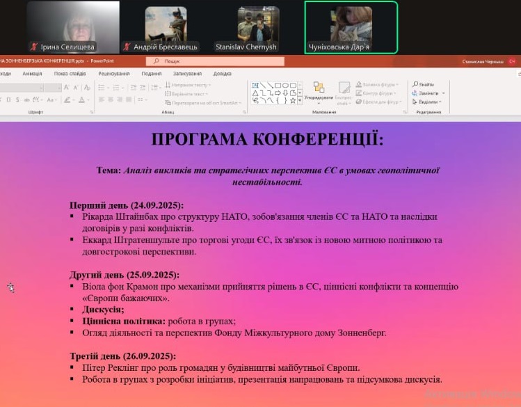
Task: Click Станислав Черныш account name
Action: pyautogui.click(x=483, y=62)
